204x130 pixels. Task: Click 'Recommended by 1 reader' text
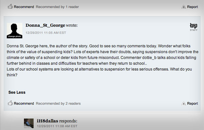point(57,7)
